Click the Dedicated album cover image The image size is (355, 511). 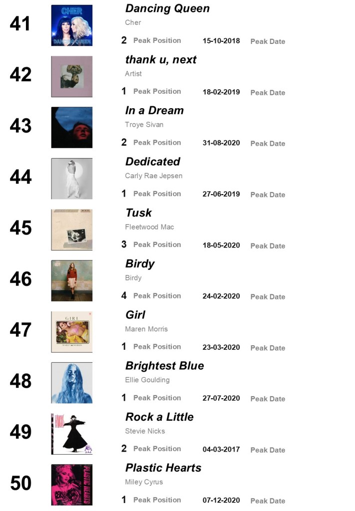pyautogui.click(x=71, y=179)
